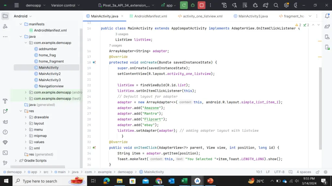Go to next highlighted error arrow

click(318, 25)
